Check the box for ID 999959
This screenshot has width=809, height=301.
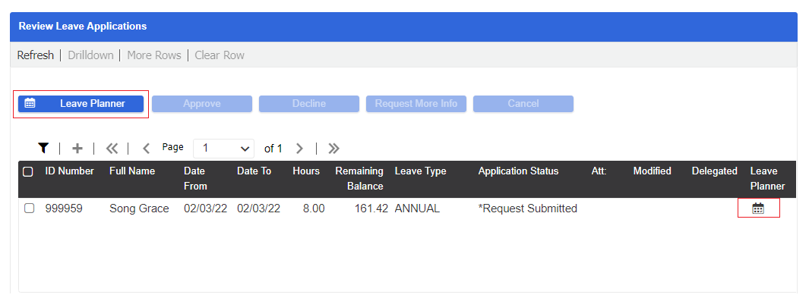tap(30, 209)
